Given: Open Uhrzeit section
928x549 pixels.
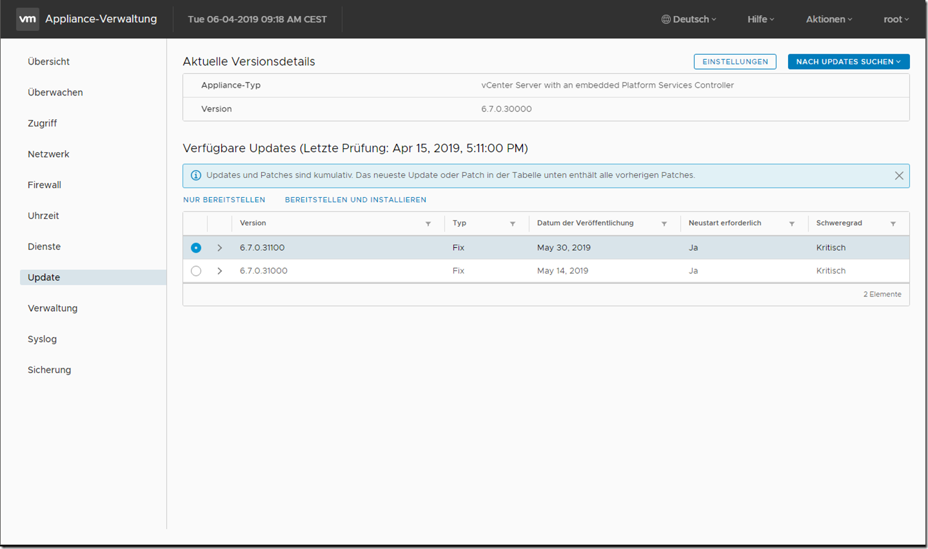Looking at the screenshot, I should 43,216.
